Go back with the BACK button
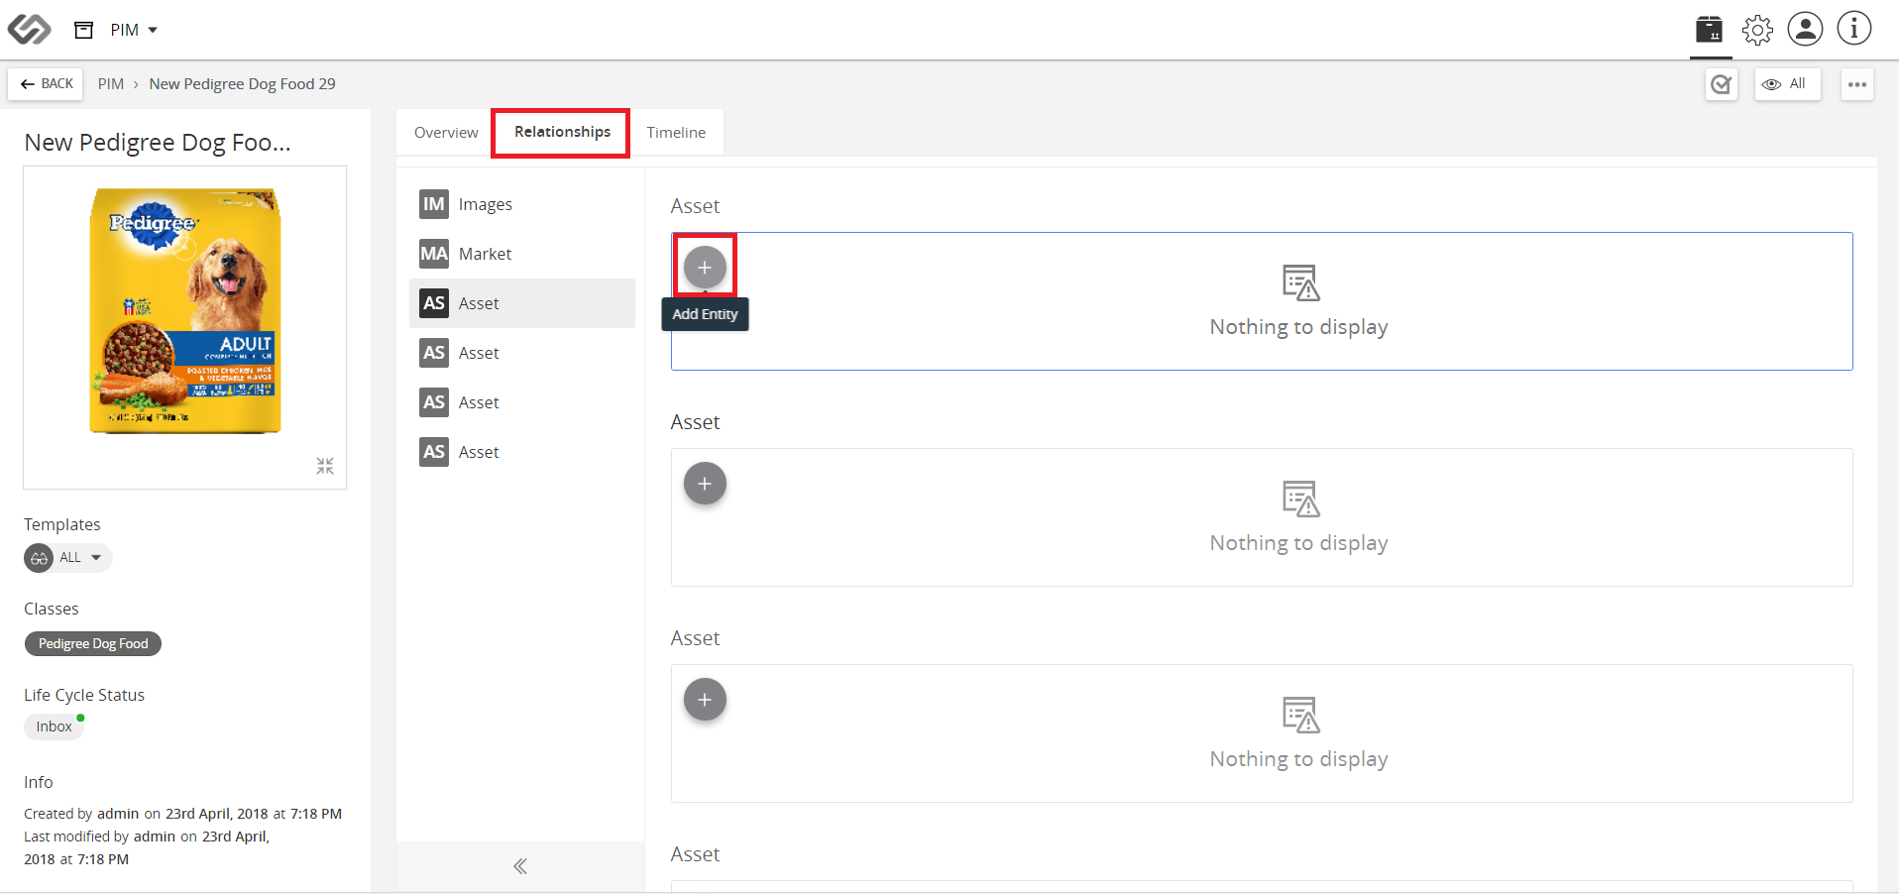1899x894 pixels. point(47,84)
